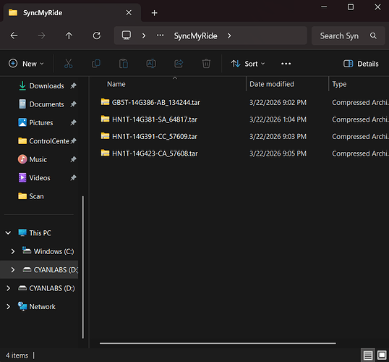The image size is (389, 362).
Task: Switch to details list view
Action: coord(368,355)
